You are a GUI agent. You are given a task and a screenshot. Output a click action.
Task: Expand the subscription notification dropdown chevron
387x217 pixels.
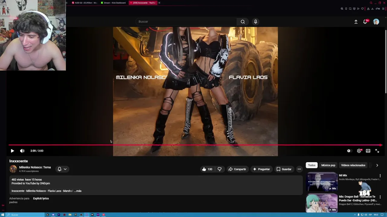pyautogui.click(x=65, y=169)
